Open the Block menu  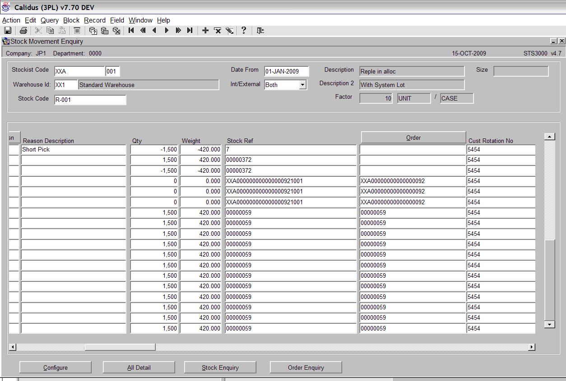[x=71, y=20]
